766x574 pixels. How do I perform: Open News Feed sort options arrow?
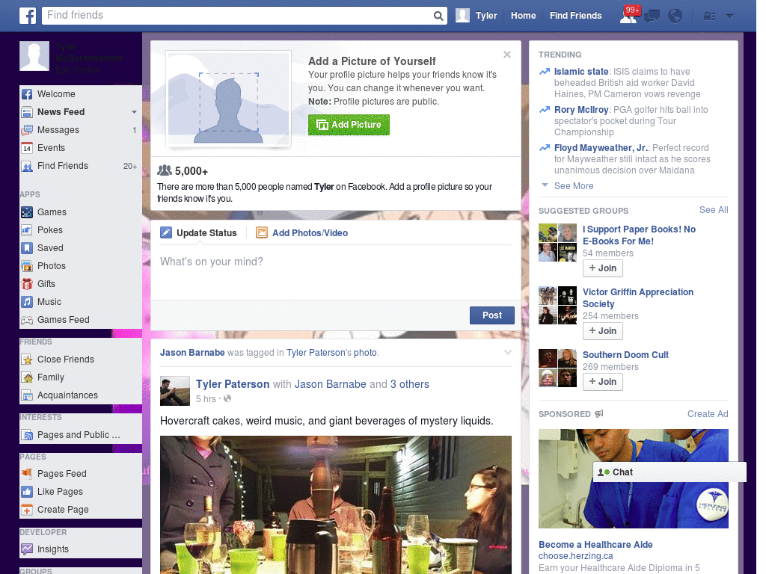click(x=134, y=112)
